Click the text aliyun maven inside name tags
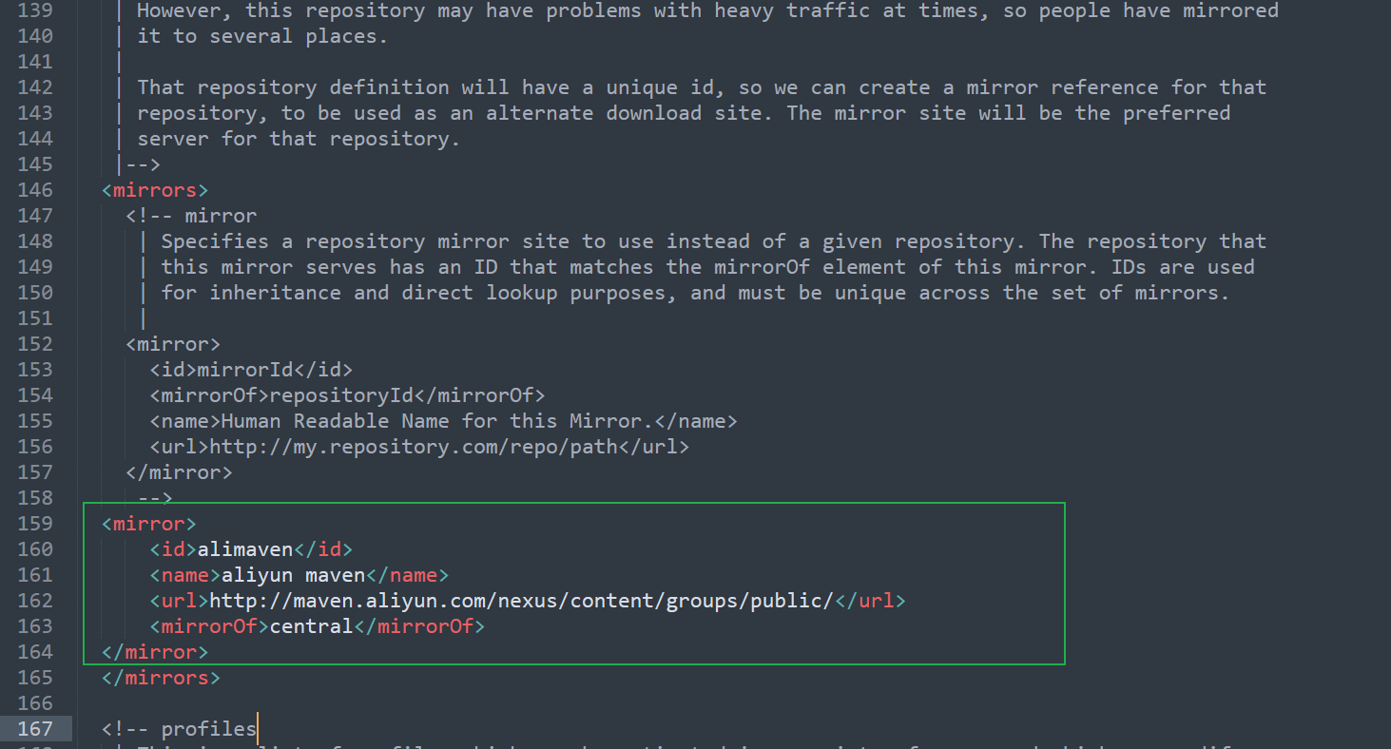Screen dimensions: 1391x749 291,574
